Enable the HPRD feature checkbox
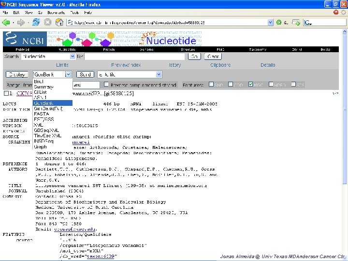Image resolution: width=348 pixels, height=261 pixels. 271,84
